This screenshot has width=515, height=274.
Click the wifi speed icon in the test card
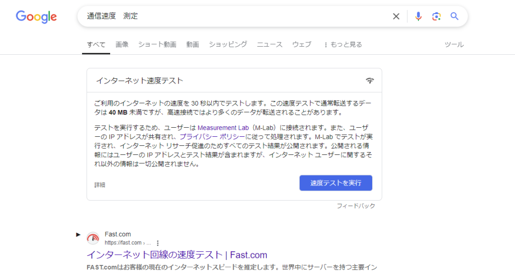click(x=370, y=80)
